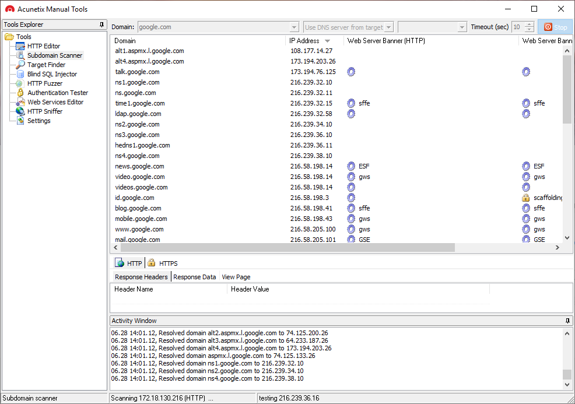Select the Response Data tab
575x404 pixels.
click(x=194, y=277)
